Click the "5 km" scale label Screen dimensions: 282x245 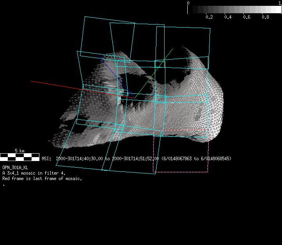point(20,150)
